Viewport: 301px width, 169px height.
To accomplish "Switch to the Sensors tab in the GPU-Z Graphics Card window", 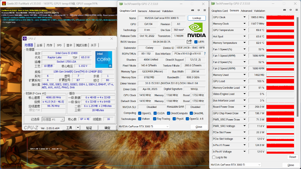I will [x=142, y=11].
